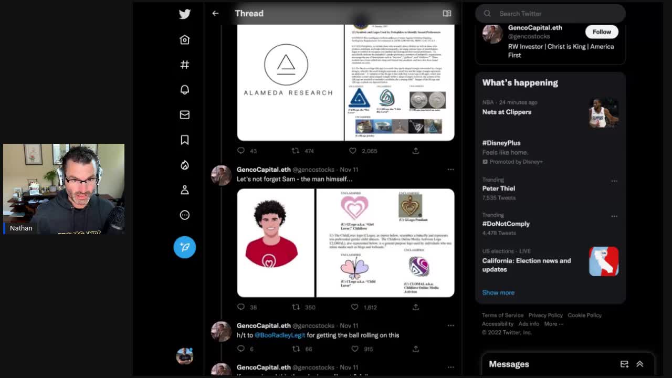This screenshot has height=378, width=672.
Task: Go back using the Thread arrow
Action: click(x=215, y=13)
